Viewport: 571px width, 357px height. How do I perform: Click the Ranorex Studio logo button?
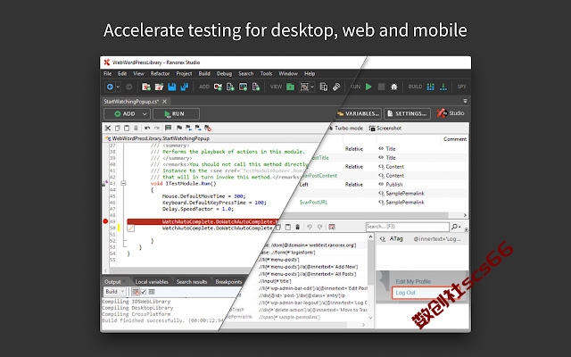pos(451,113)
